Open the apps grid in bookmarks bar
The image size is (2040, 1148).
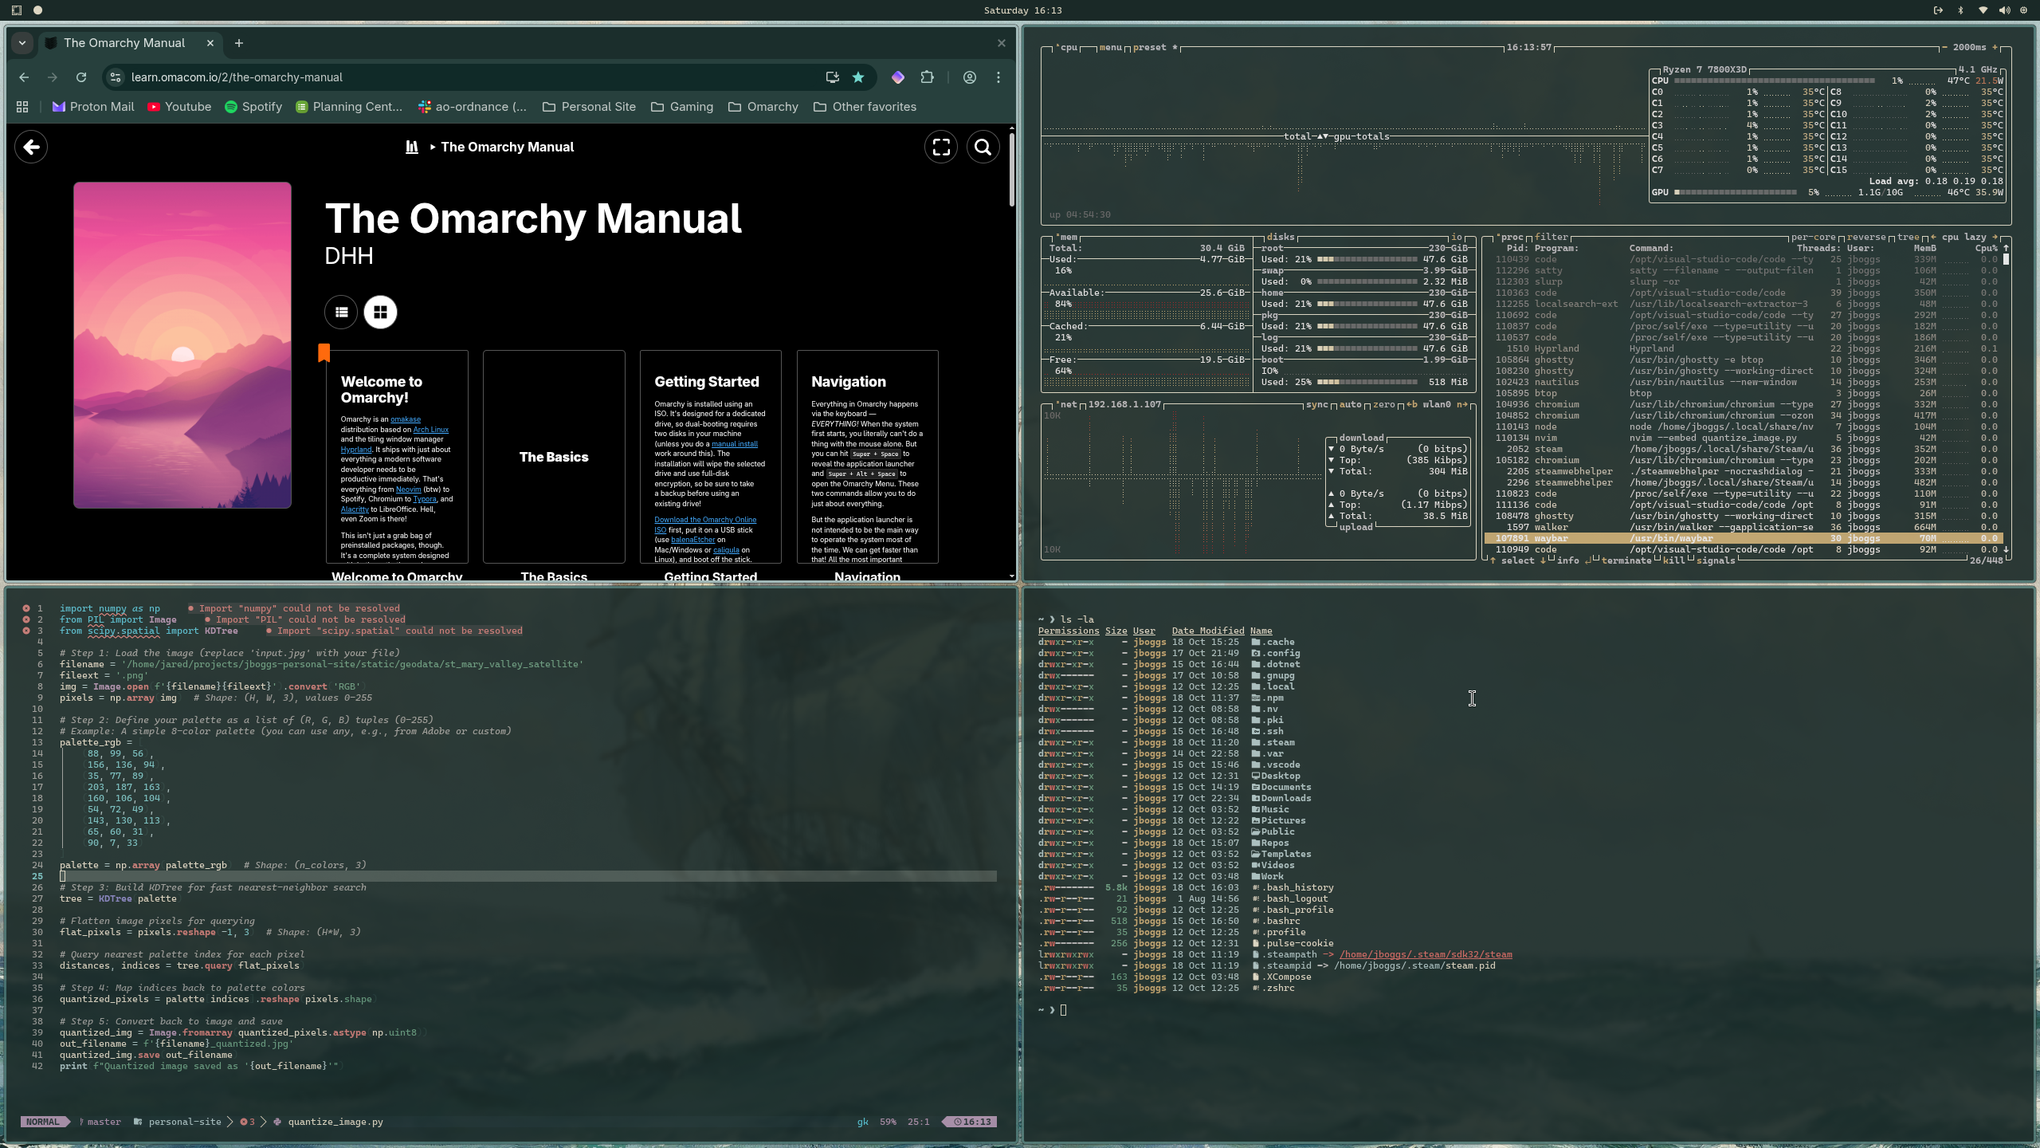[x=22, y=107]
